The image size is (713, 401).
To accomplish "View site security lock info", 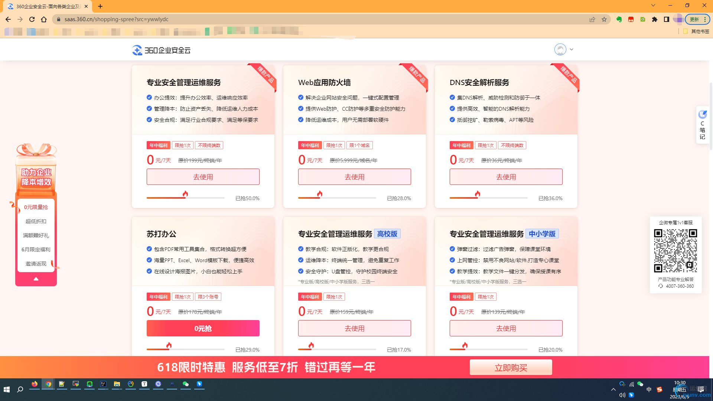I will [58, 19].
